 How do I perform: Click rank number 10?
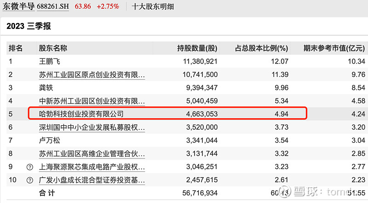(x=13, y=180)
